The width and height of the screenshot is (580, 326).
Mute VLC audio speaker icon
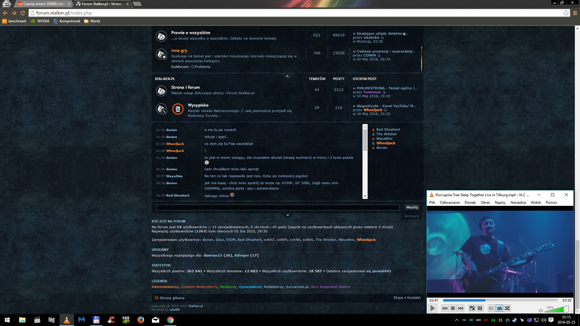(541, 310)
